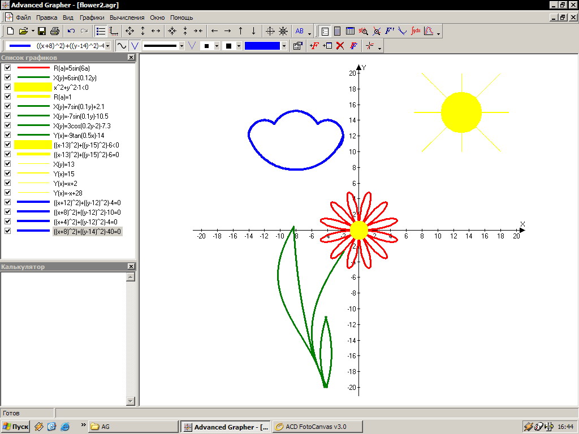Hide the x^2+y^2-1<0 graph checkbox

tap(7, 87)
